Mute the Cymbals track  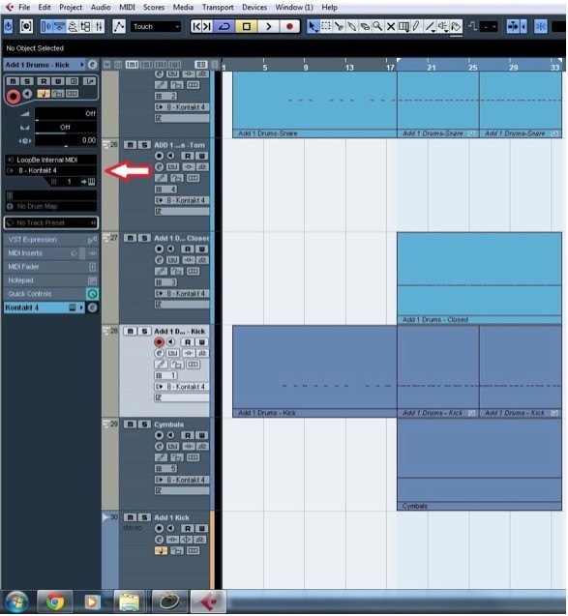(131, 425)
